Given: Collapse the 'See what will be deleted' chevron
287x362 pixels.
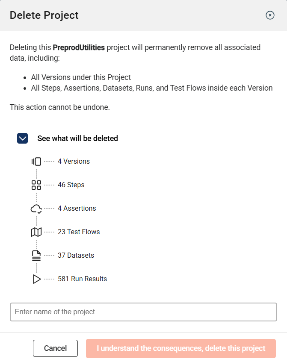Looking at the screenshot, I should click(x=23, y=138).
